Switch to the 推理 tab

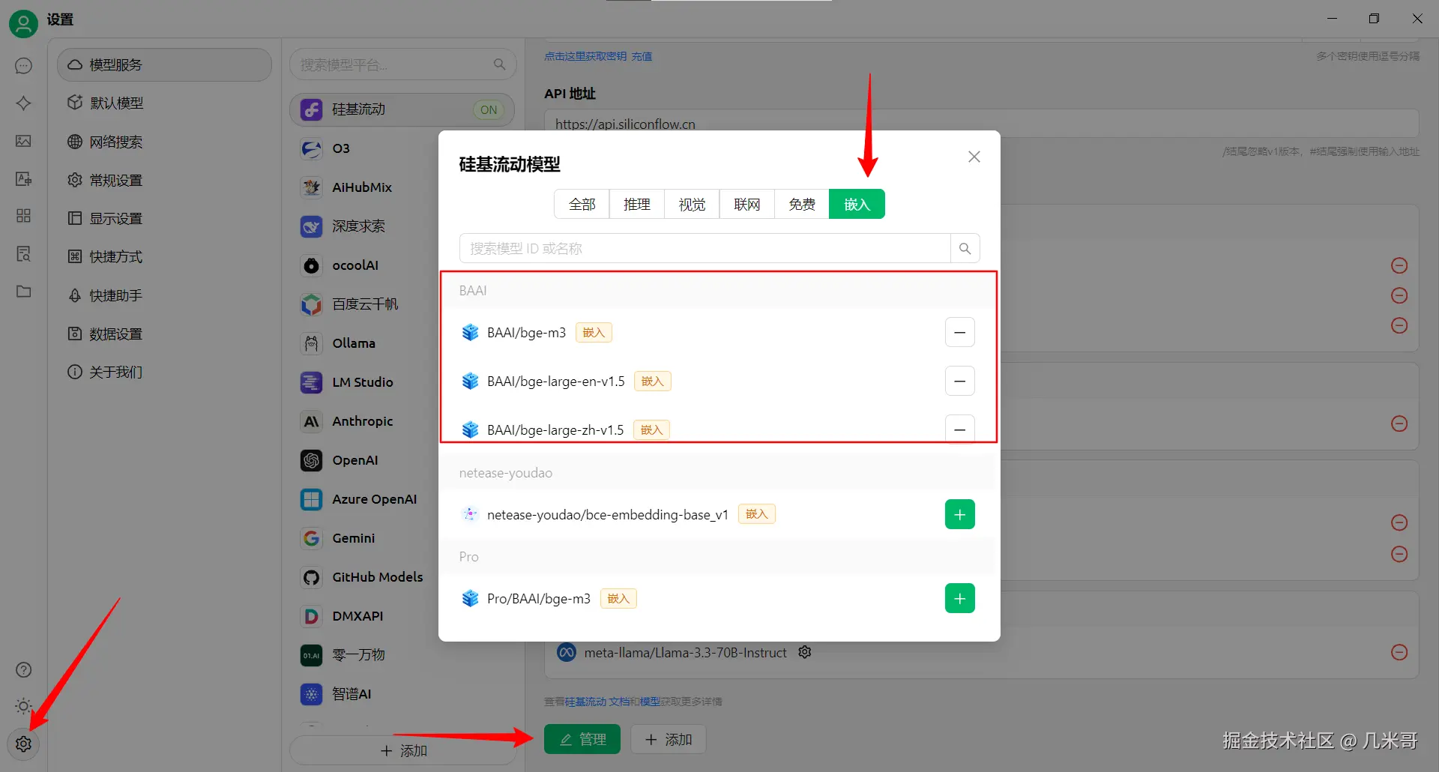tap(636, 204)
